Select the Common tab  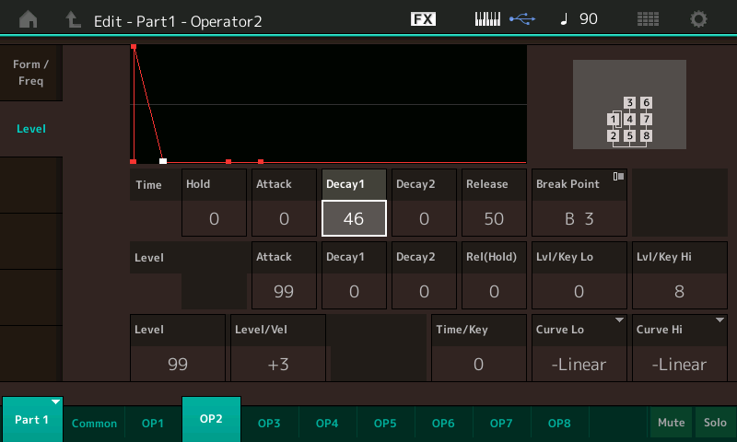[x=95, y=423]
